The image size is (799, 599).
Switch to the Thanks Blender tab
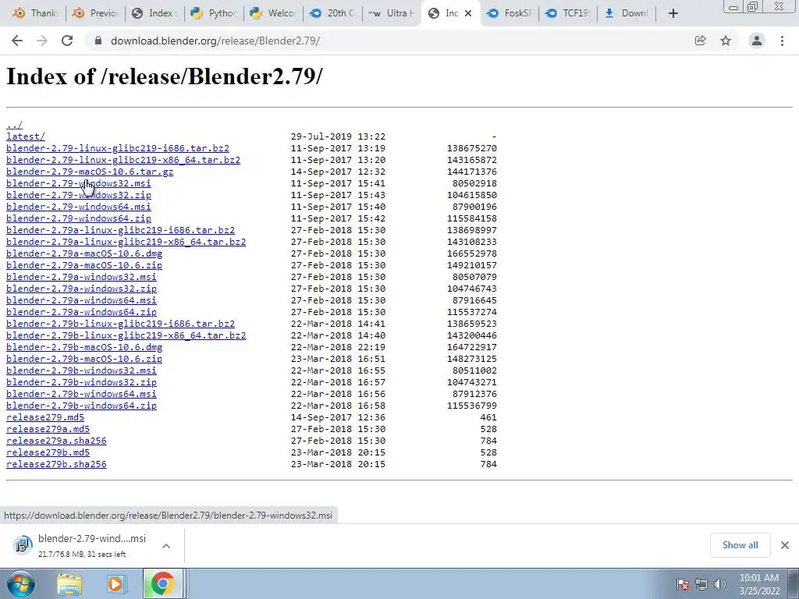[36, 13]
